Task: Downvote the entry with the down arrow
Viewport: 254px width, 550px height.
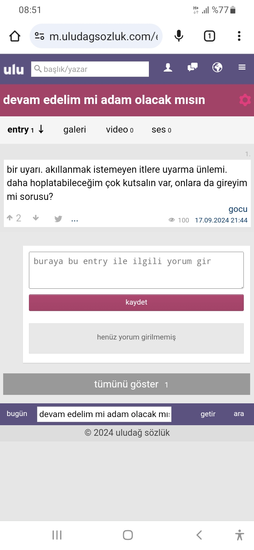Action: click(x=36, y=218)
